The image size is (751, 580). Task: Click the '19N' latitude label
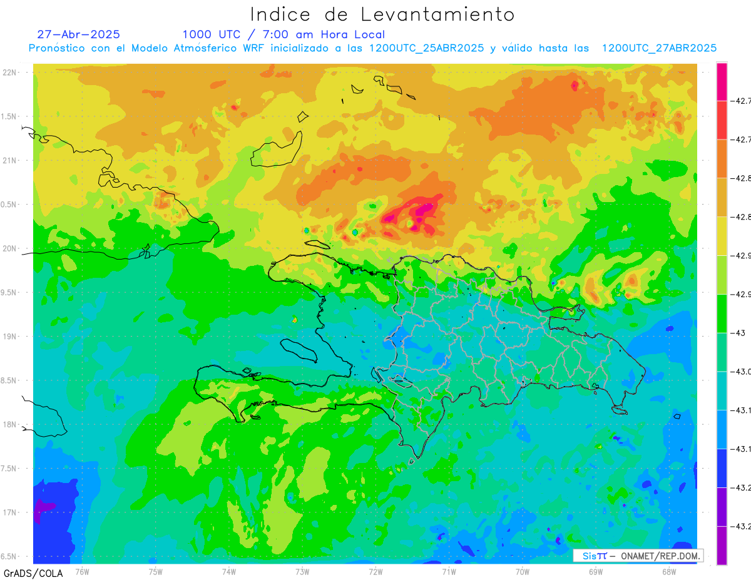coord(11,337)
